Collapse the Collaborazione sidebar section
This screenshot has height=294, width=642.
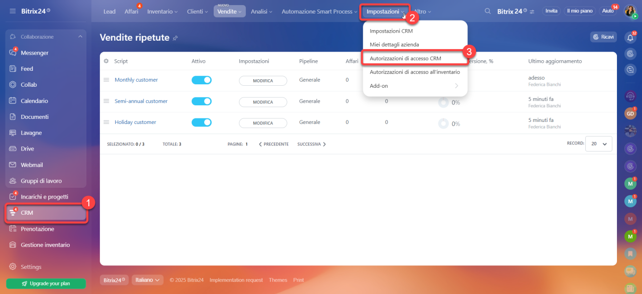(80, 37)
